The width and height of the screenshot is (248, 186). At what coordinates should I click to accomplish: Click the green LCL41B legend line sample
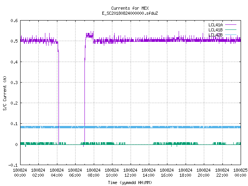click(231, 29)
